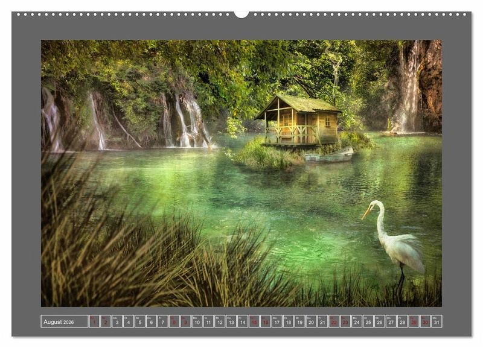
Task: Select day 24 in the calendar row
Action: [356, 321]
